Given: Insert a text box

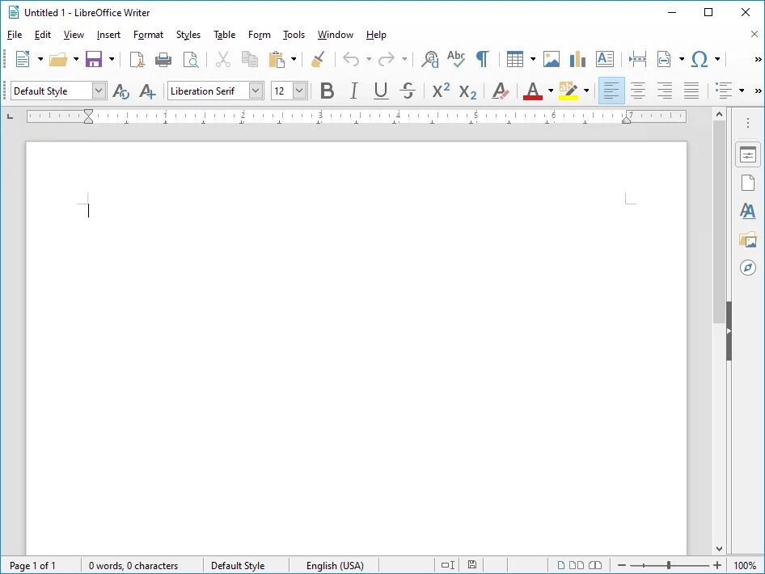Looking at the screenshot, I should [605, 59].
